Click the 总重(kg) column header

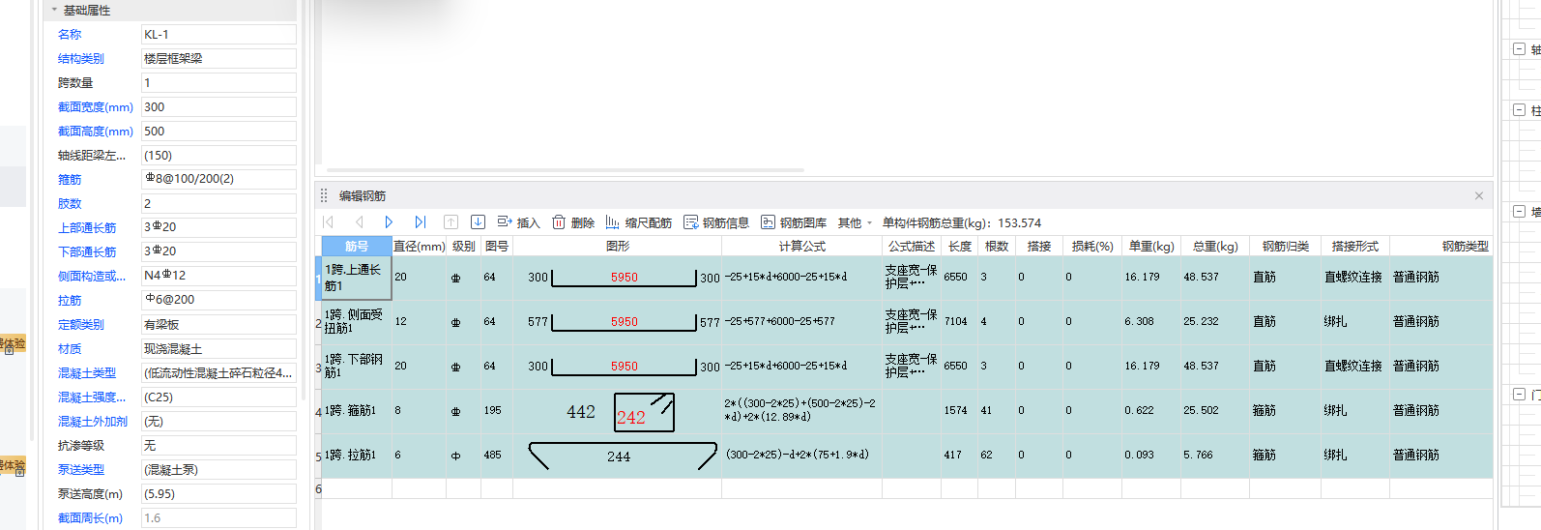pyautogui.click(x=1214, y=247)
